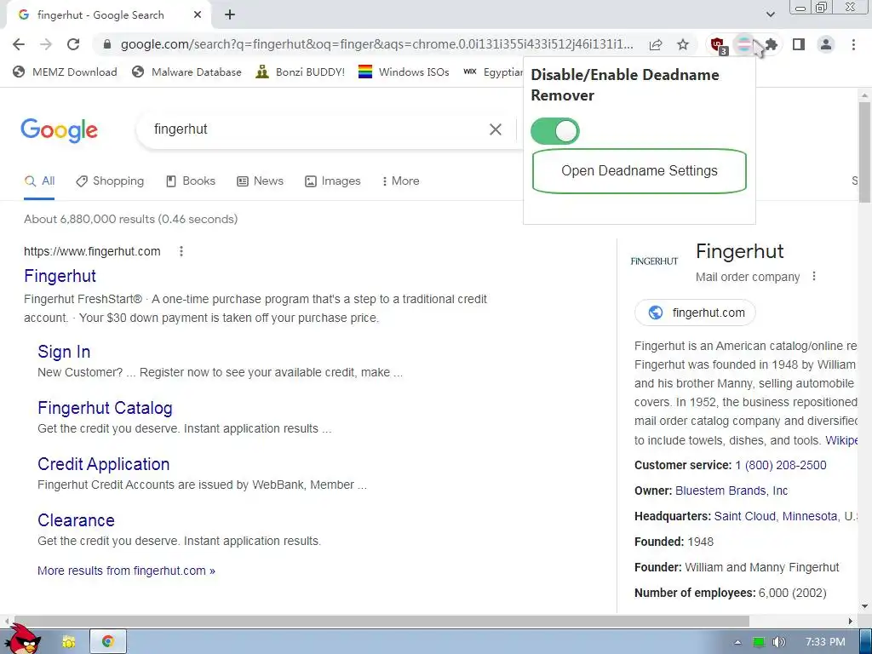Expand the More search options
872x654 pixels.
tap(400, 181)
